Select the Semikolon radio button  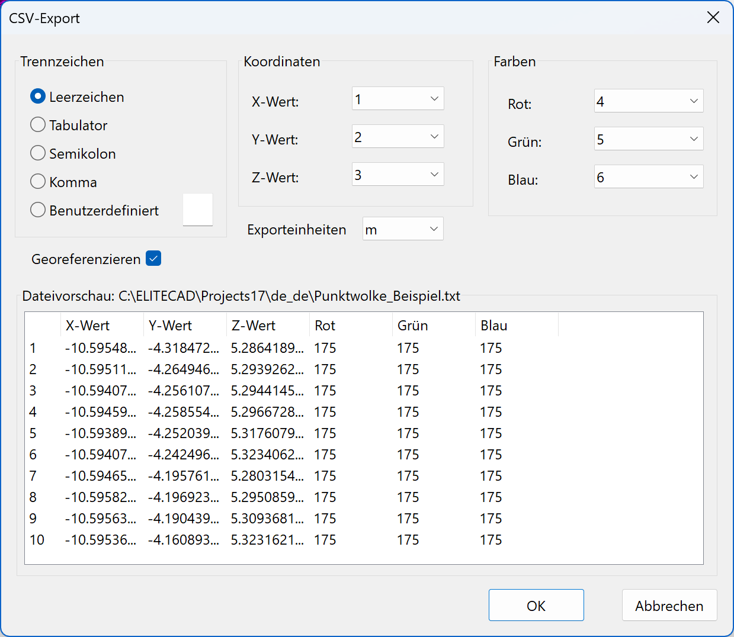tap(38, 153)
